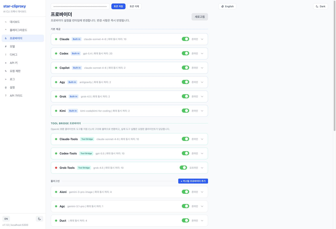
Task: Click the 토큰 삭제 button
Action: click(134, 6)
